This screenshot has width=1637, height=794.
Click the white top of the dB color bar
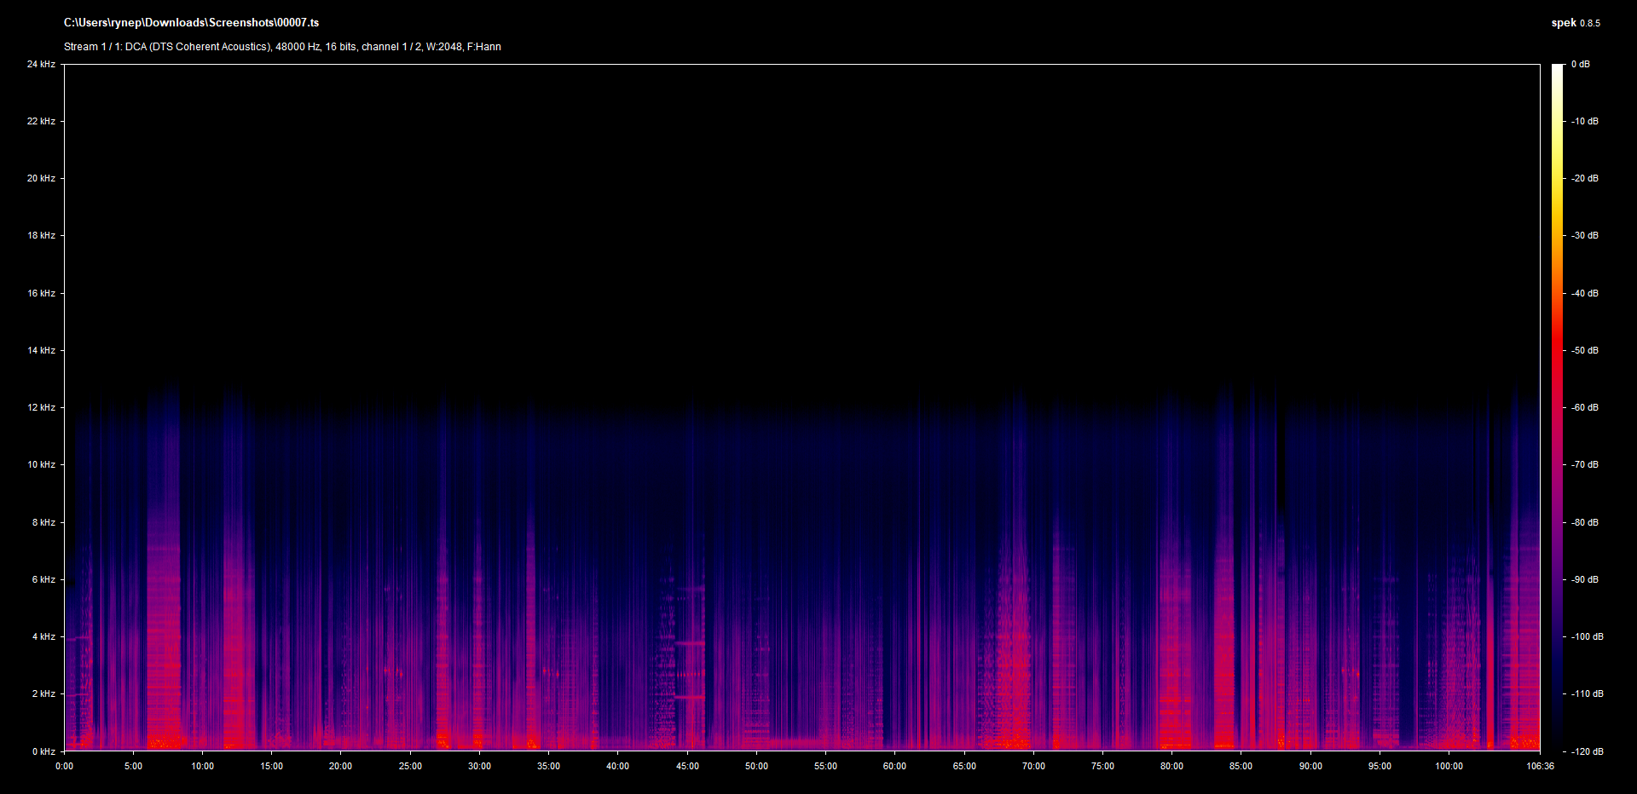tap(1558, 70)
